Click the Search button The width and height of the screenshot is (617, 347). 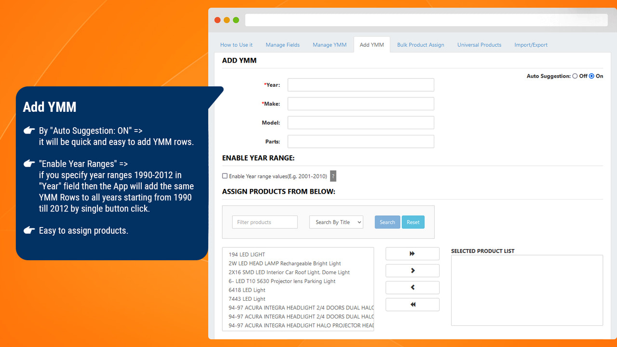pos(387,222)
